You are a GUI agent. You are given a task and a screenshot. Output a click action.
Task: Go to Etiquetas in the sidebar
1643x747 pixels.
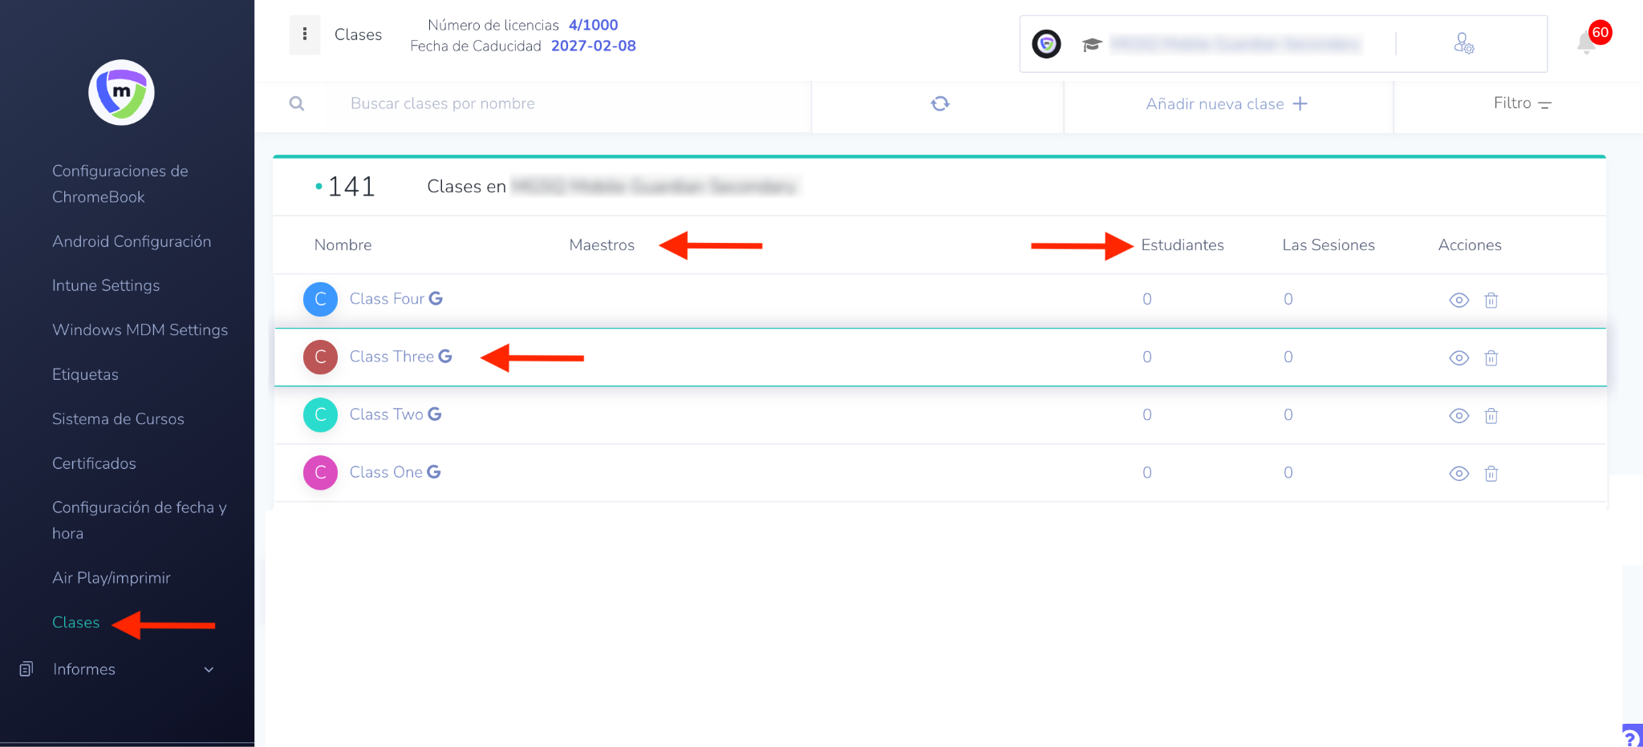pyautogui.click(x=85, y=374)
